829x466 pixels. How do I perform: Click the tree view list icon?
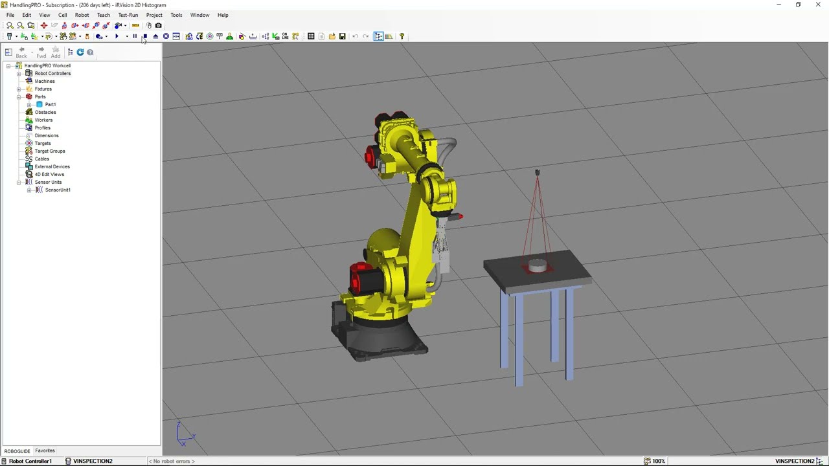[x=70, y=52]
